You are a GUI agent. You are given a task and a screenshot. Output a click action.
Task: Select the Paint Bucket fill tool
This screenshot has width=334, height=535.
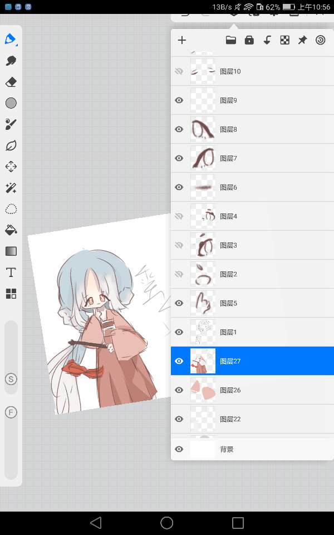coord(11,230)
